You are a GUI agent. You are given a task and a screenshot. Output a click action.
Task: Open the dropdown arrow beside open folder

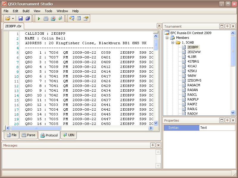click(13, 18)
